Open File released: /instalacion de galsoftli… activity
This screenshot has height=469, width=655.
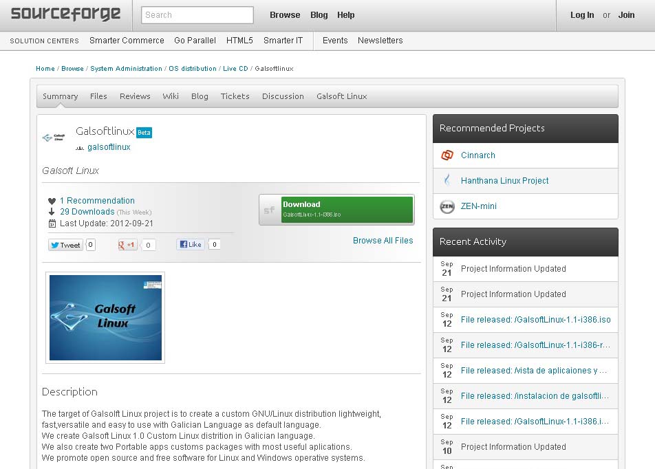click(535, 396)
